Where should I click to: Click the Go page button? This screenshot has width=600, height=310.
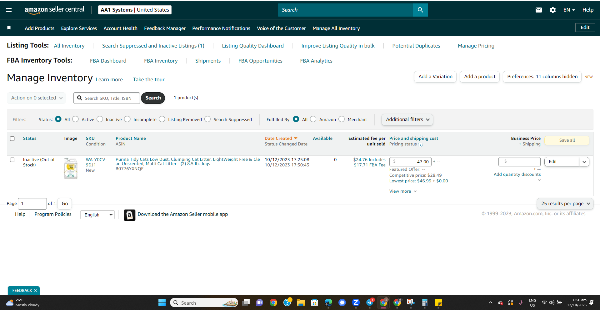click(x=65, y=204)
